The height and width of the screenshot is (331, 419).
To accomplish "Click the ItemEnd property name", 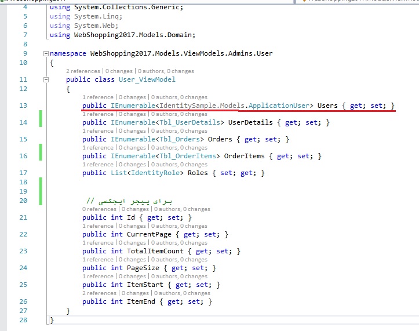I will [x=141, y=302].
